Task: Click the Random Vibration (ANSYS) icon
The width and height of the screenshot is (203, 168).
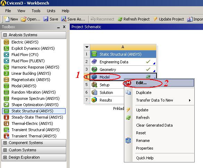Action: tap(6, 92)
